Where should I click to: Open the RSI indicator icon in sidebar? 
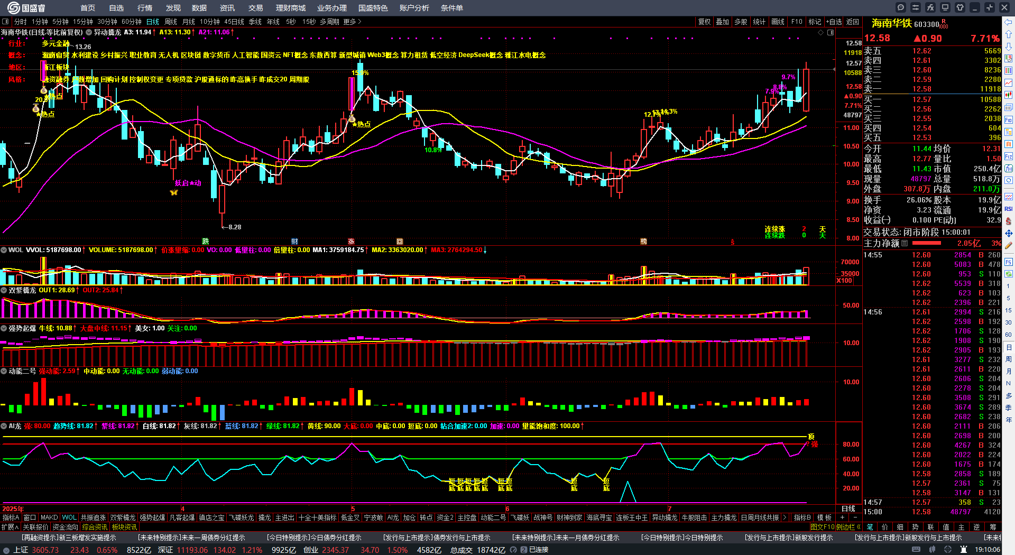[x=1009, y=209]
